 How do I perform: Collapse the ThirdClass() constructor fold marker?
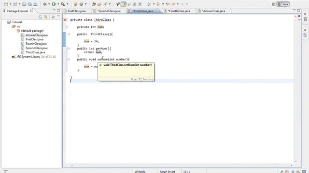tap(69, 34)
